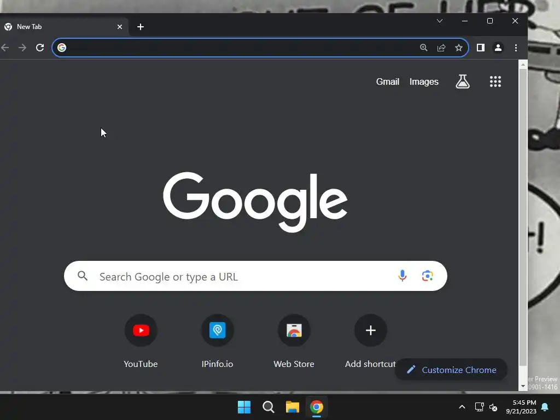560x420 pixels.
Task: Open the network status tray icon
Action: tap(479, 407)
